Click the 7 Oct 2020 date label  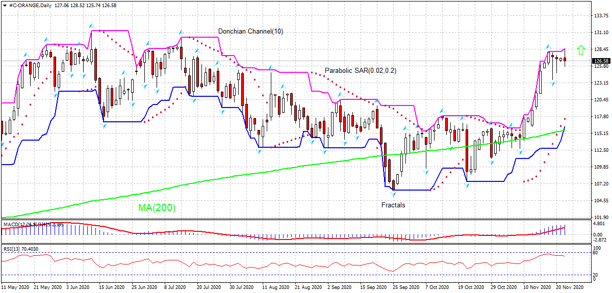tap(438, 287)
